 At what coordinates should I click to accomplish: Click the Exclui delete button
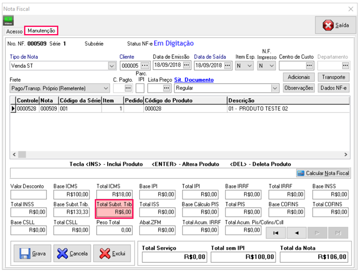[x=112, y=254]
